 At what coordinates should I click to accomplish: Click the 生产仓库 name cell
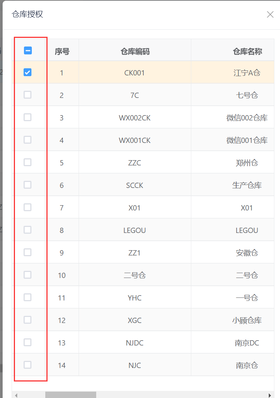232,185
